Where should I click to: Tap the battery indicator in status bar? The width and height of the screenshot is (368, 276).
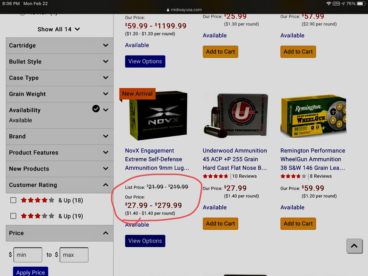pos(361,3)
